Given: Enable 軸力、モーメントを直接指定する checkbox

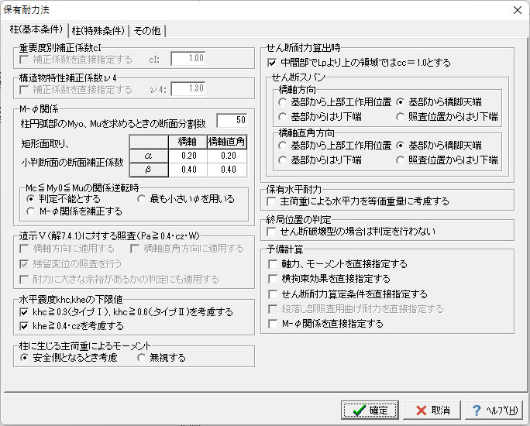Looking at the screenshot, I should 338,264.
